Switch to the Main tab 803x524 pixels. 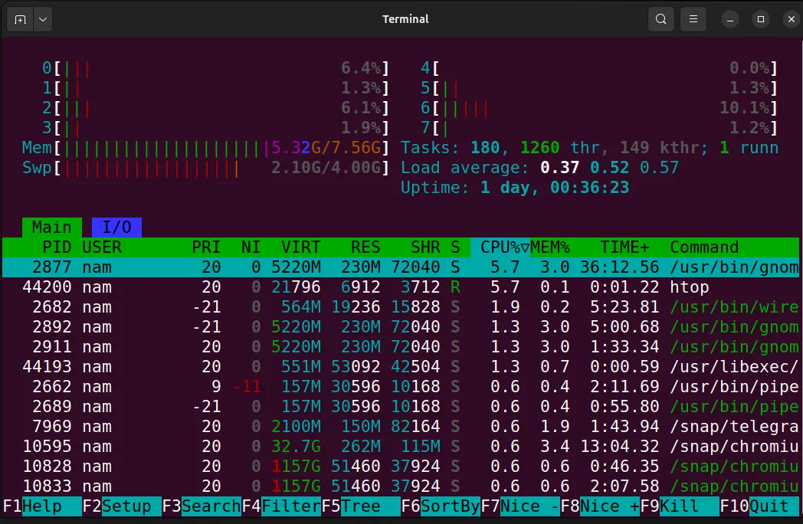coord(52,227)
